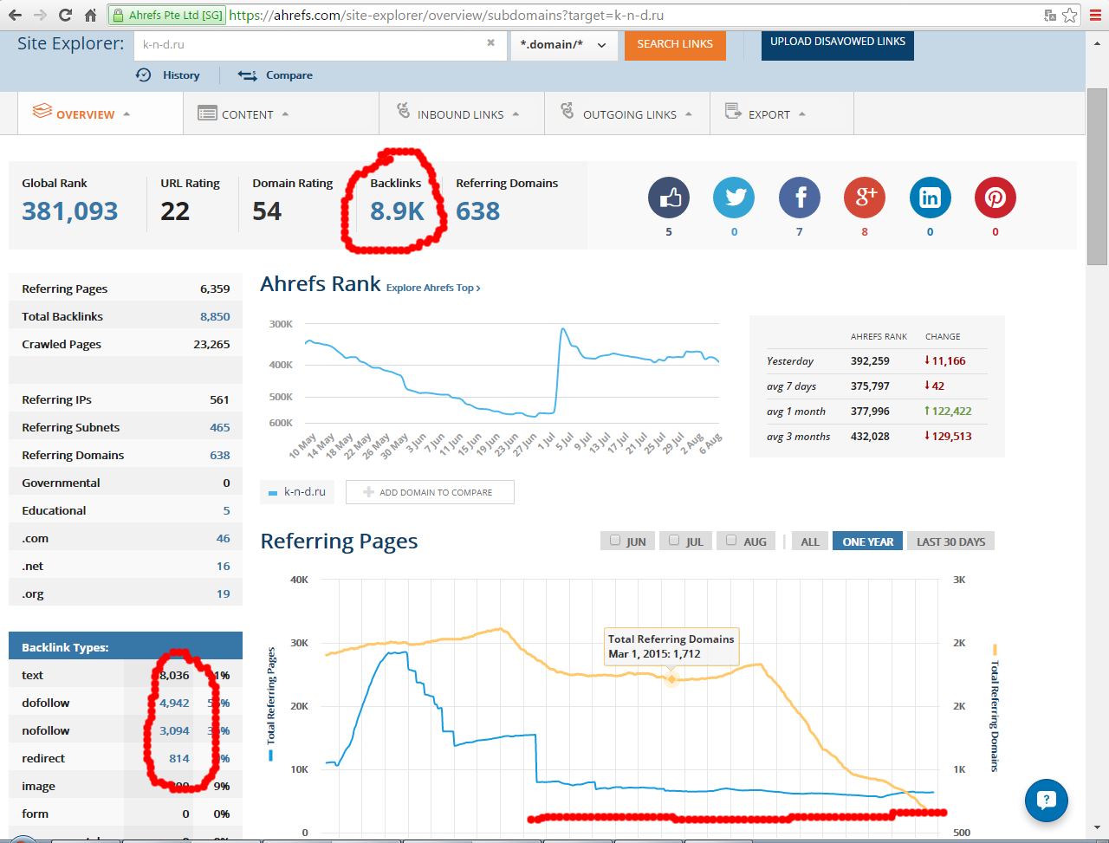Click the Content tab icon
Image resolution: width=1109 pixels, height=843 pixels.
207,113
